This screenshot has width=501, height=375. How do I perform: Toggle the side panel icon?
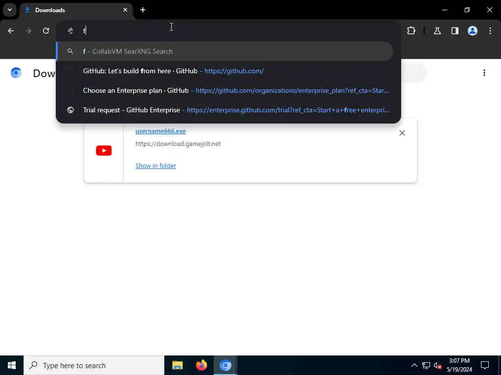[x=455, y=31]
